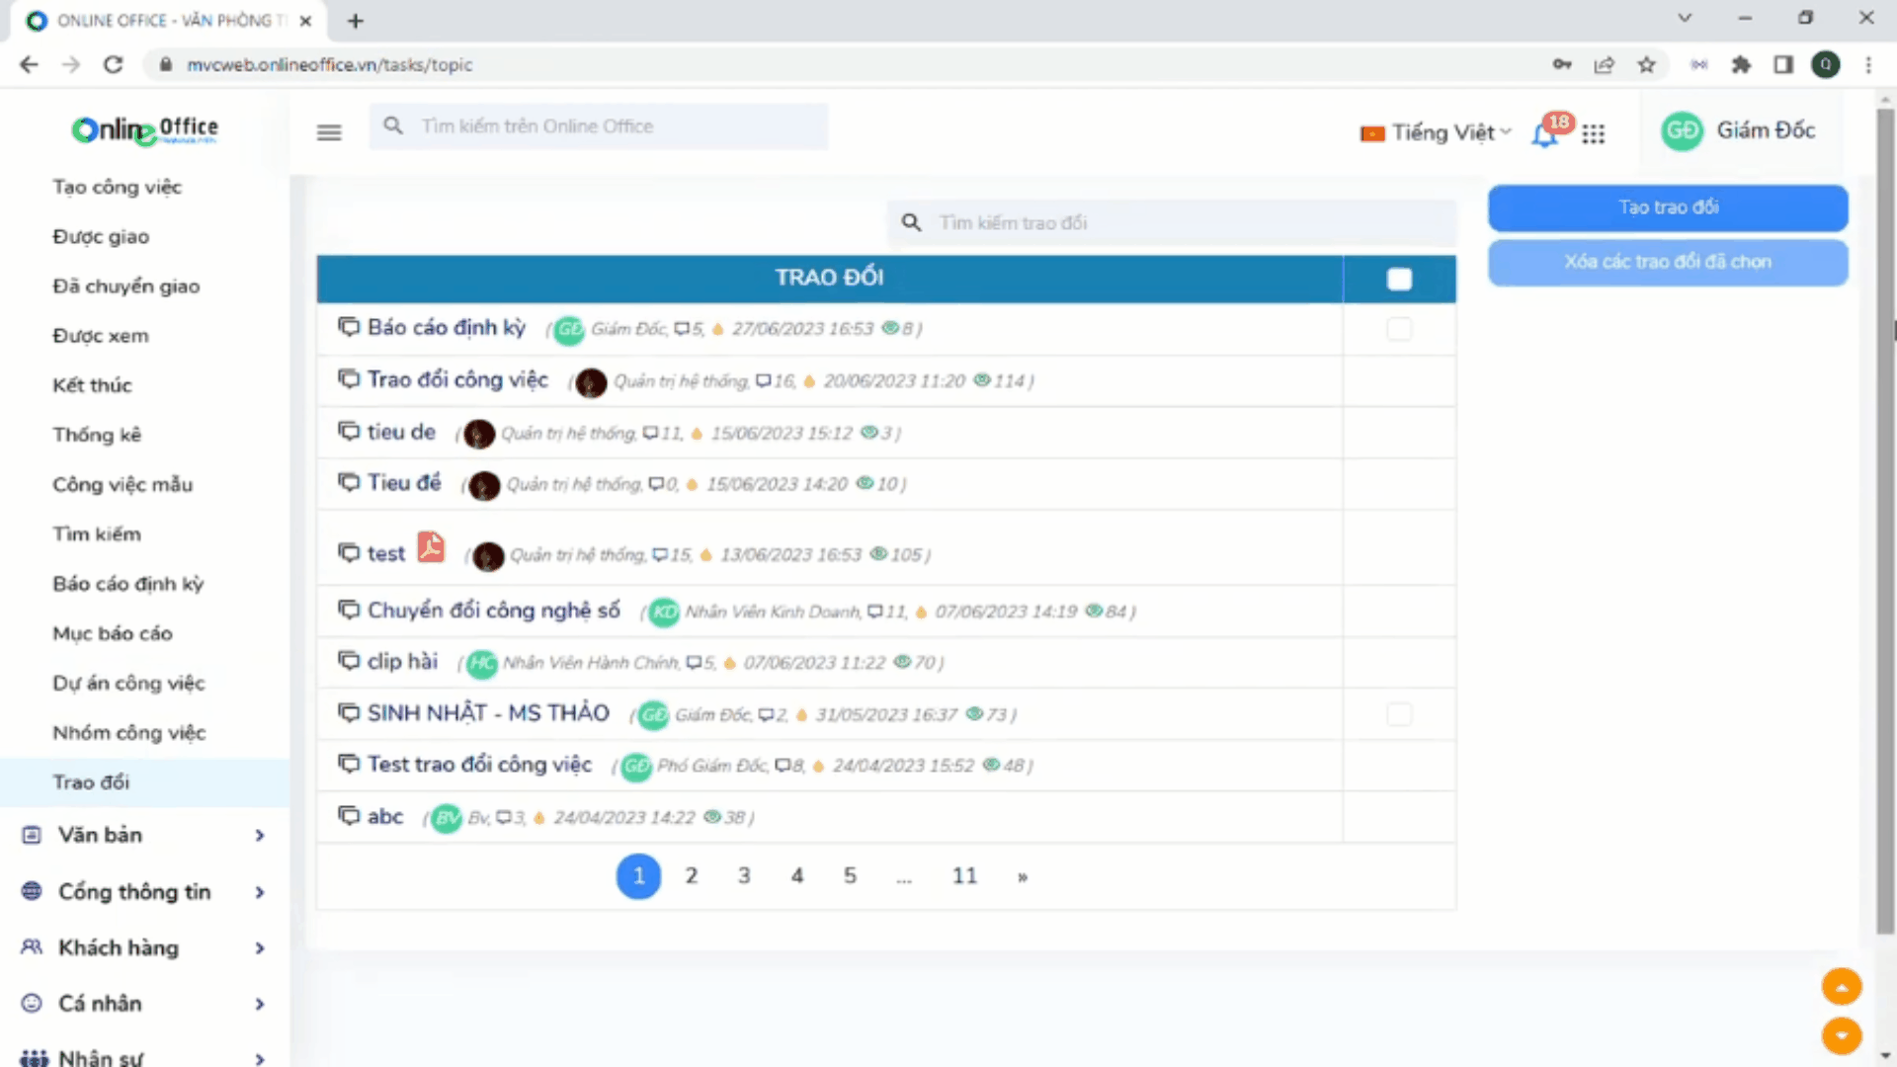The image size is (1897, 1067).
Task: Open Báo cáo định kỳ in the sidebar
Action: 128,584
